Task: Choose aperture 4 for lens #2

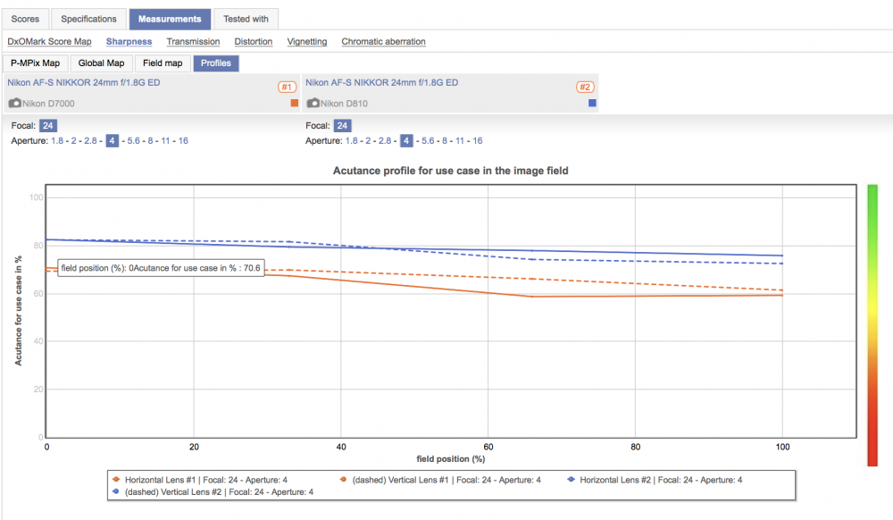Action: coord(406,140)
